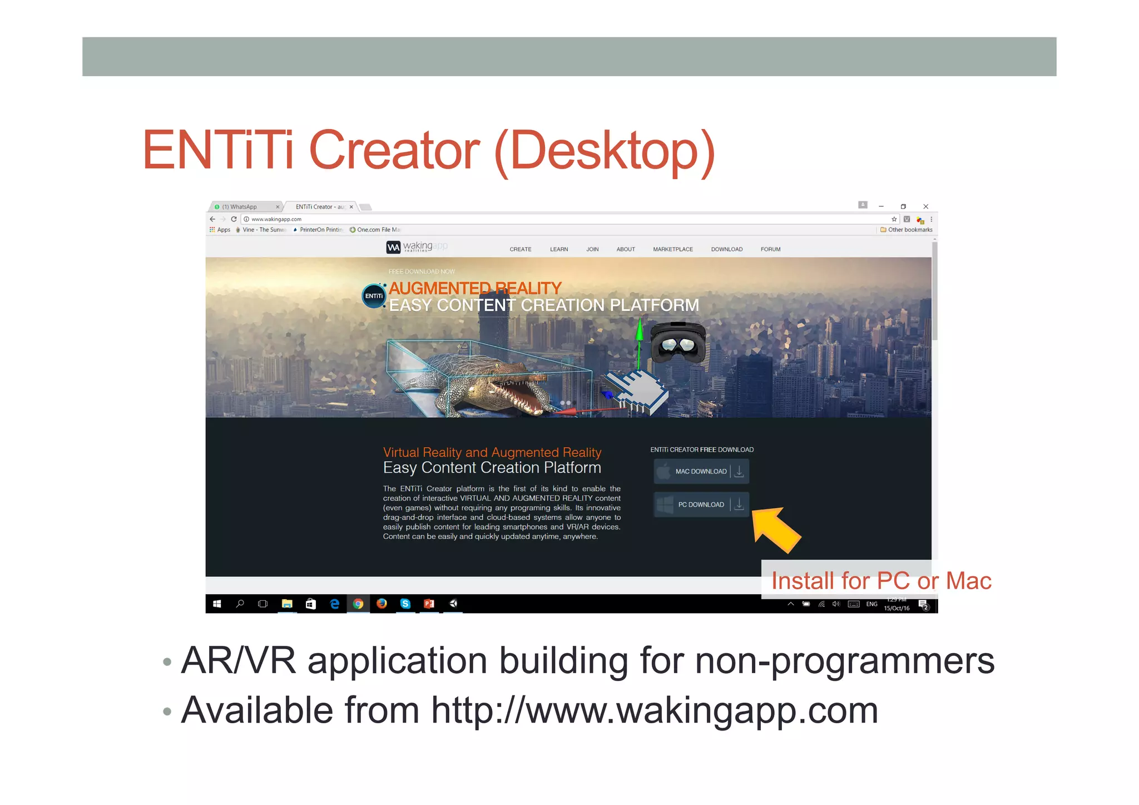
Task: Click the square extension icon beside the star
Action: 907,219
